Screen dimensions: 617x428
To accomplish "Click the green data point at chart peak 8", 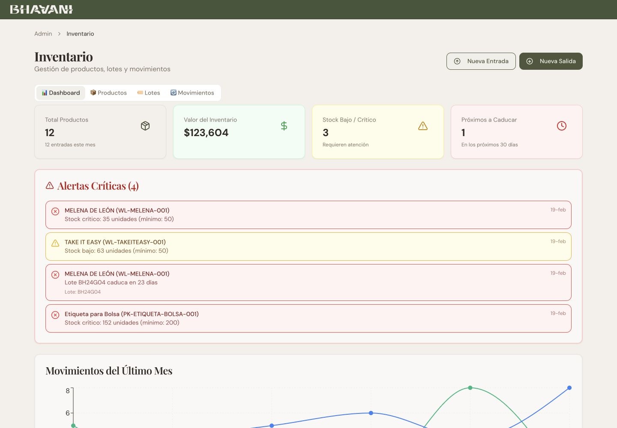I will 470,388.
